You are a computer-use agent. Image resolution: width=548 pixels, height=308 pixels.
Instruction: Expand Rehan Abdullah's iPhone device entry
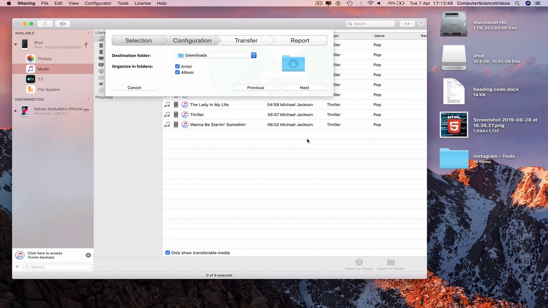[16, 111]
